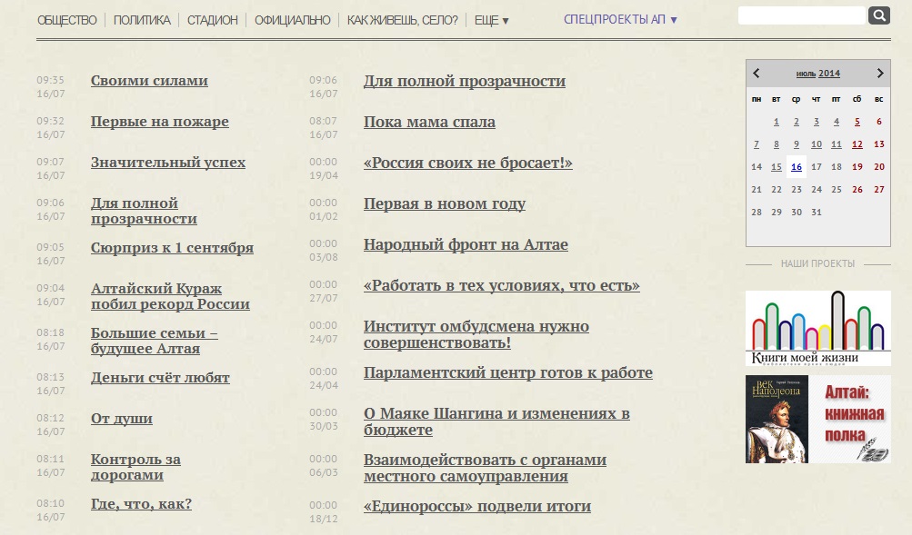The height and width of the screenshot is (535, 912).
Task: Select day 16 in the calendar
Action: click(797, 167)
